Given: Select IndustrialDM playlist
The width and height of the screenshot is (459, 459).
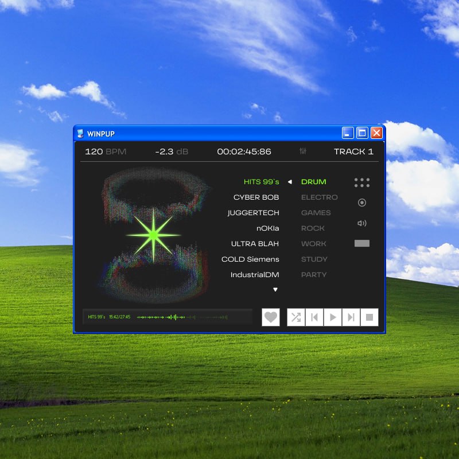Looking at the screenshot, I should [x=255, y=275].
